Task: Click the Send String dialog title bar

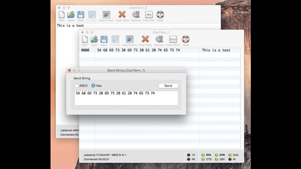Action: 126,70
